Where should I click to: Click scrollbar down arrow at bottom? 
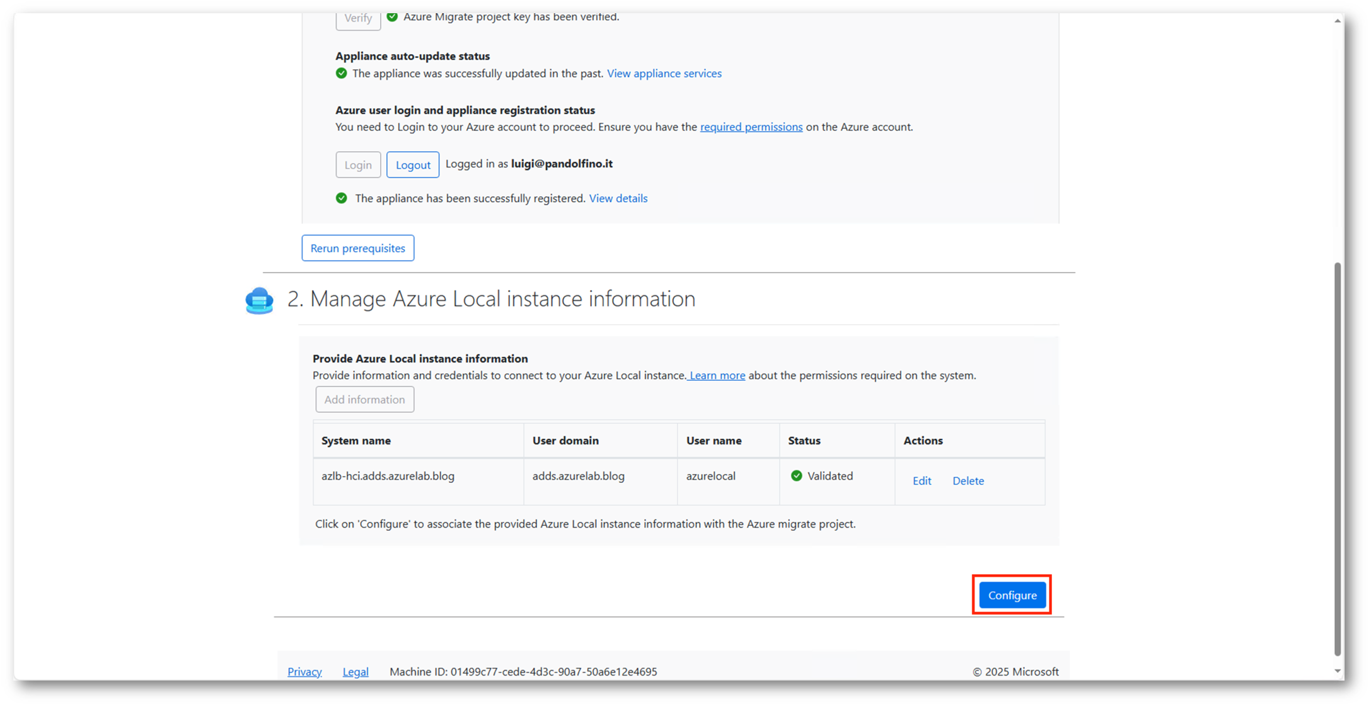[x=1337, y=671]
